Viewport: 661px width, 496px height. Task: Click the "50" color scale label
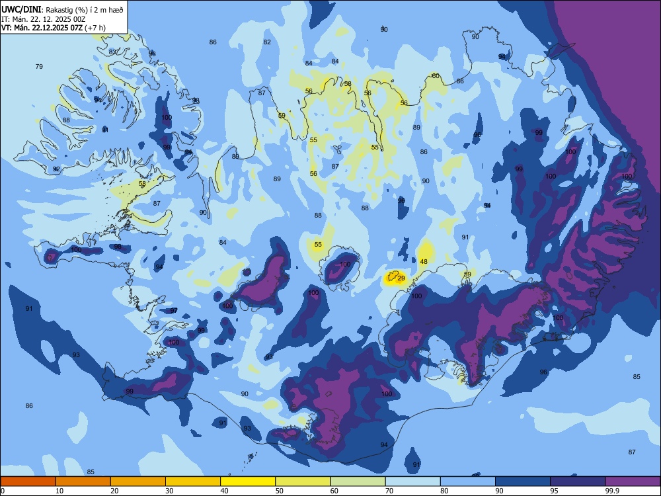pyautogui.click(x=279, y=491)
